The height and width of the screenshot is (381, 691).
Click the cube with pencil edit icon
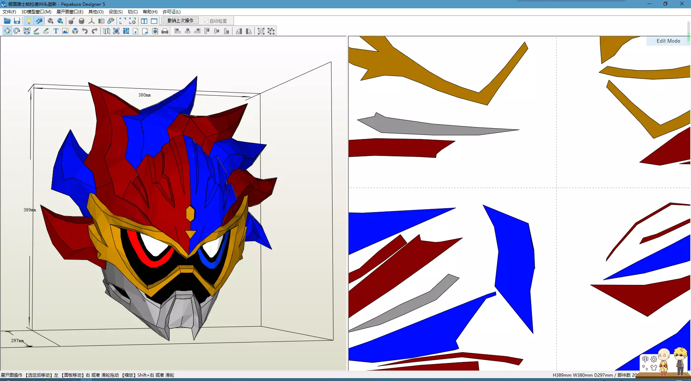point(72,21)
